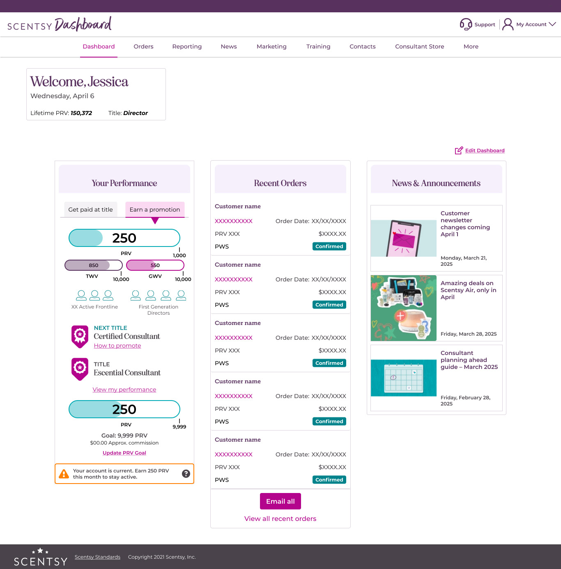Click the 250 PRV goal bar toward 9,999
Viewport: 561px width, 569px height.
pyautogui.click(x=124, y=409)
